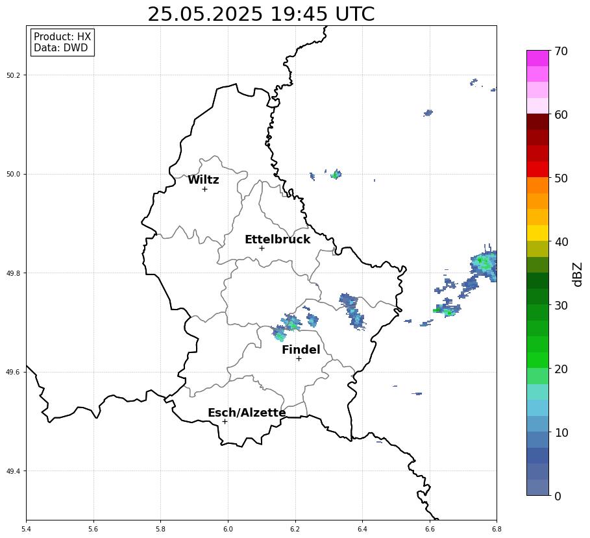Viewport: 590px width, 538px height.
Task: Click the longitude label 5.4
Action: coord(27,529)
